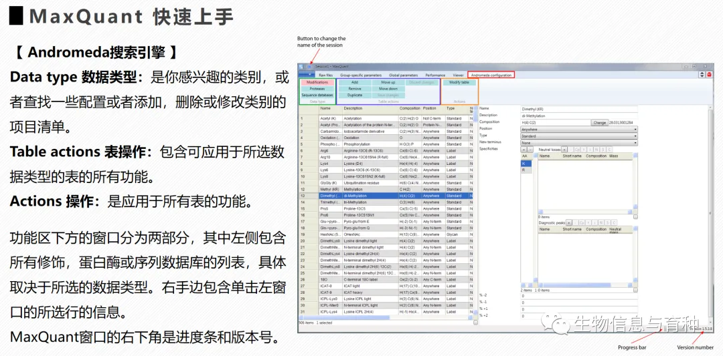Click the Composition field with H(4) C(2)
This screenshot has width=723, height=356.
(556, 123)
